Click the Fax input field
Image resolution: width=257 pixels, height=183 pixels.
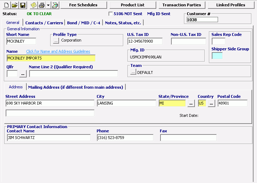[x=188, y=138]
